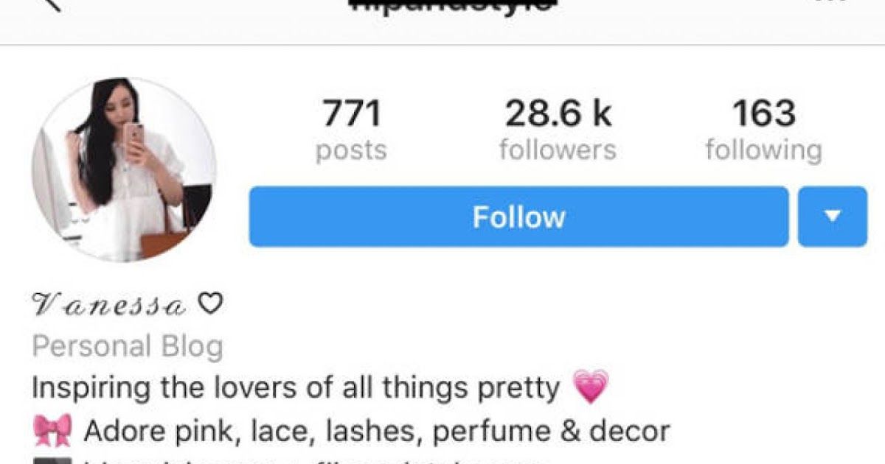The height and width of the screenshot is (464, 885).
Task: Click the 'following' label under 163
Action: click(763, 150)
